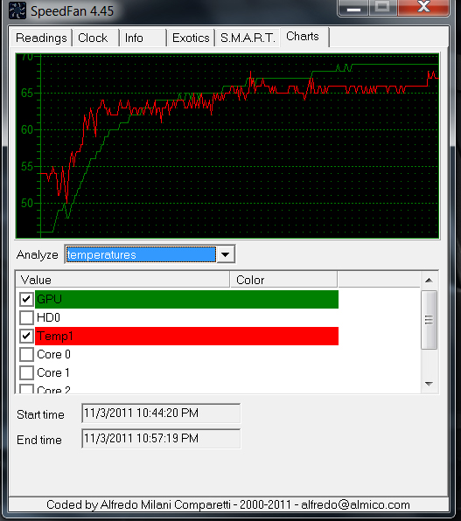Viewport: 461px width, 521px height.
Task: Minimize the SpeedFan window
Action: (x=353, y=8)
